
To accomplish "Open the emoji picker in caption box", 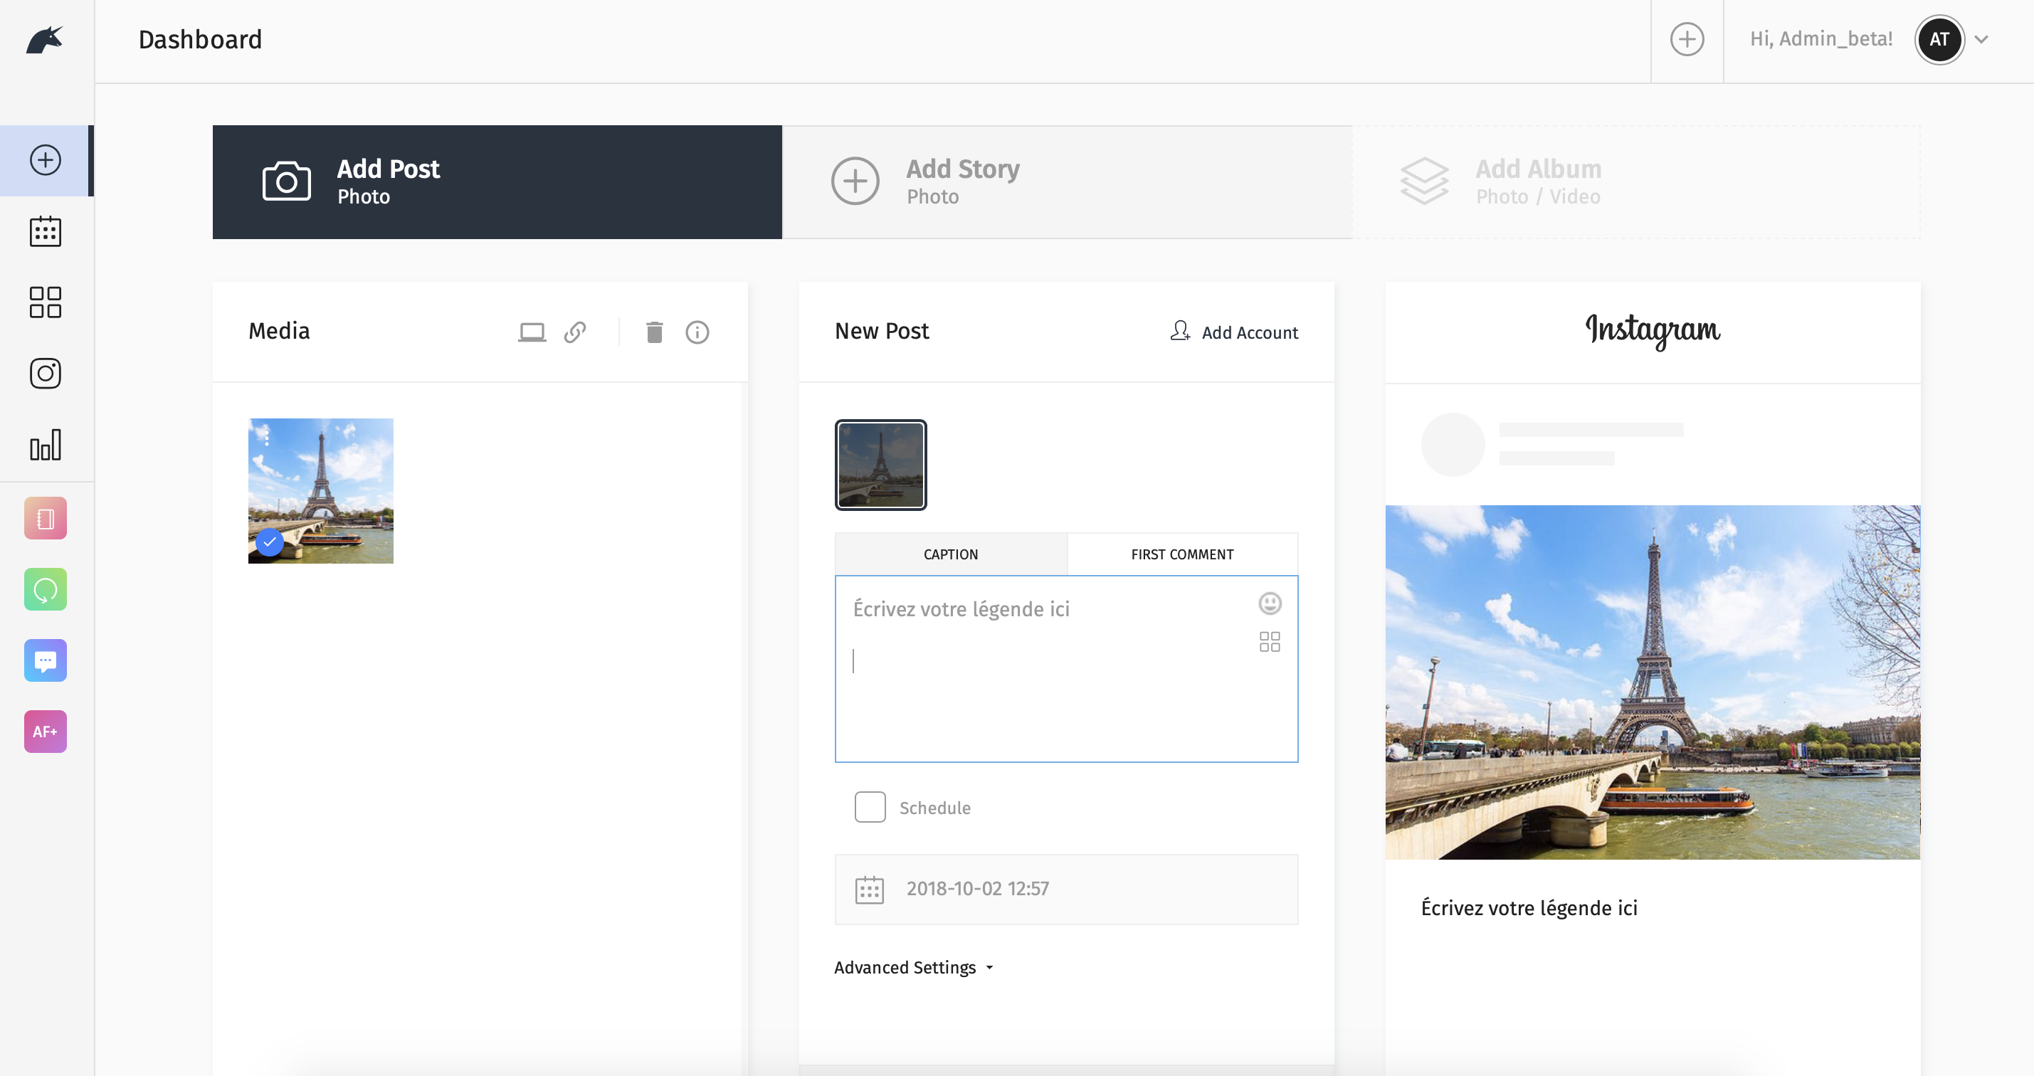I will click(1270, 604).
